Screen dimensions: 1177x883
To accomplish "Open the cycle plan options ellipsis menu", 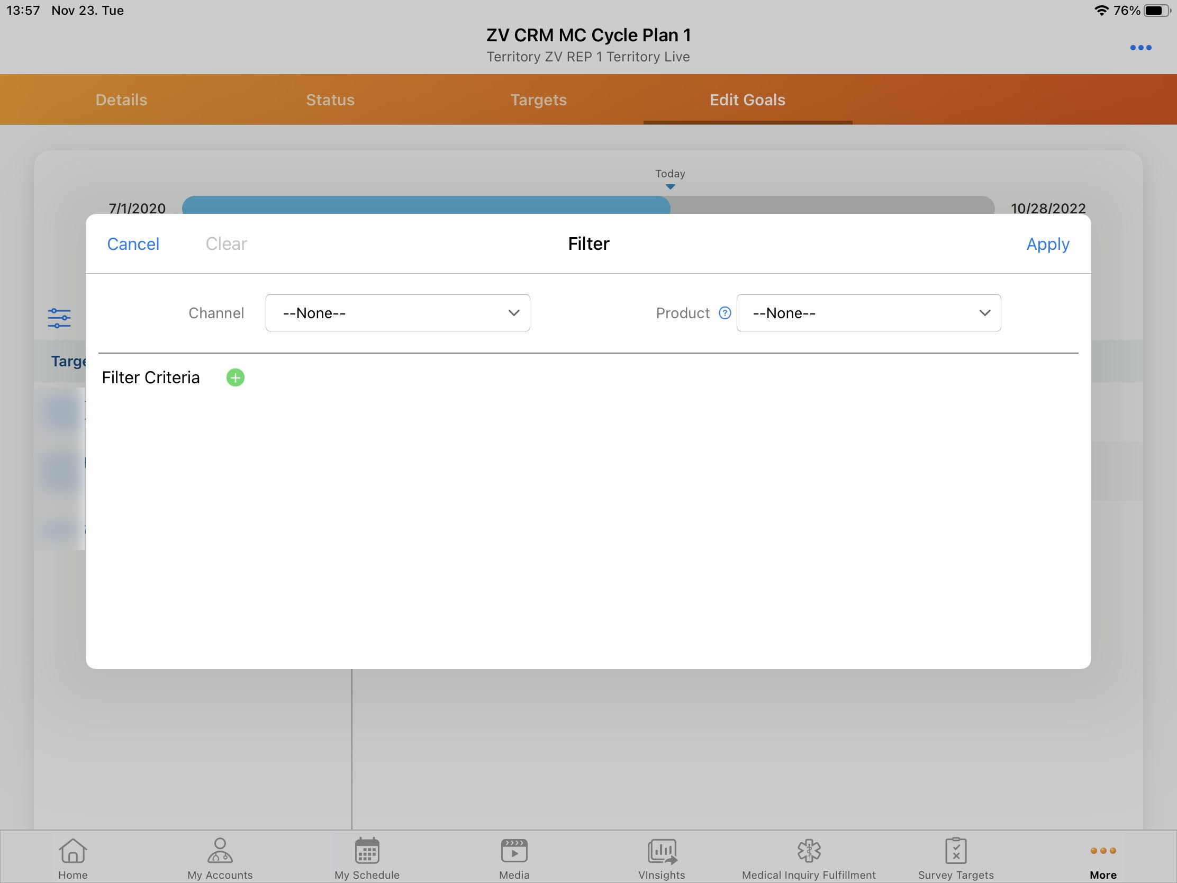I will [1141, 47].
